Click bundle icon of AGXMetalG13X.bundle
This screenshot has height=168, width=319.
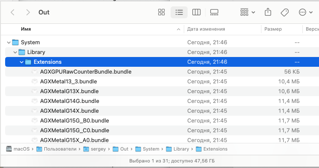(x=35, y=91)
